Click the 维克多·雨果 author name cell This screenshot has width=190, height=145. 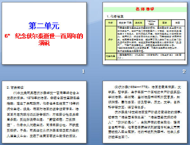click(125, 23)
